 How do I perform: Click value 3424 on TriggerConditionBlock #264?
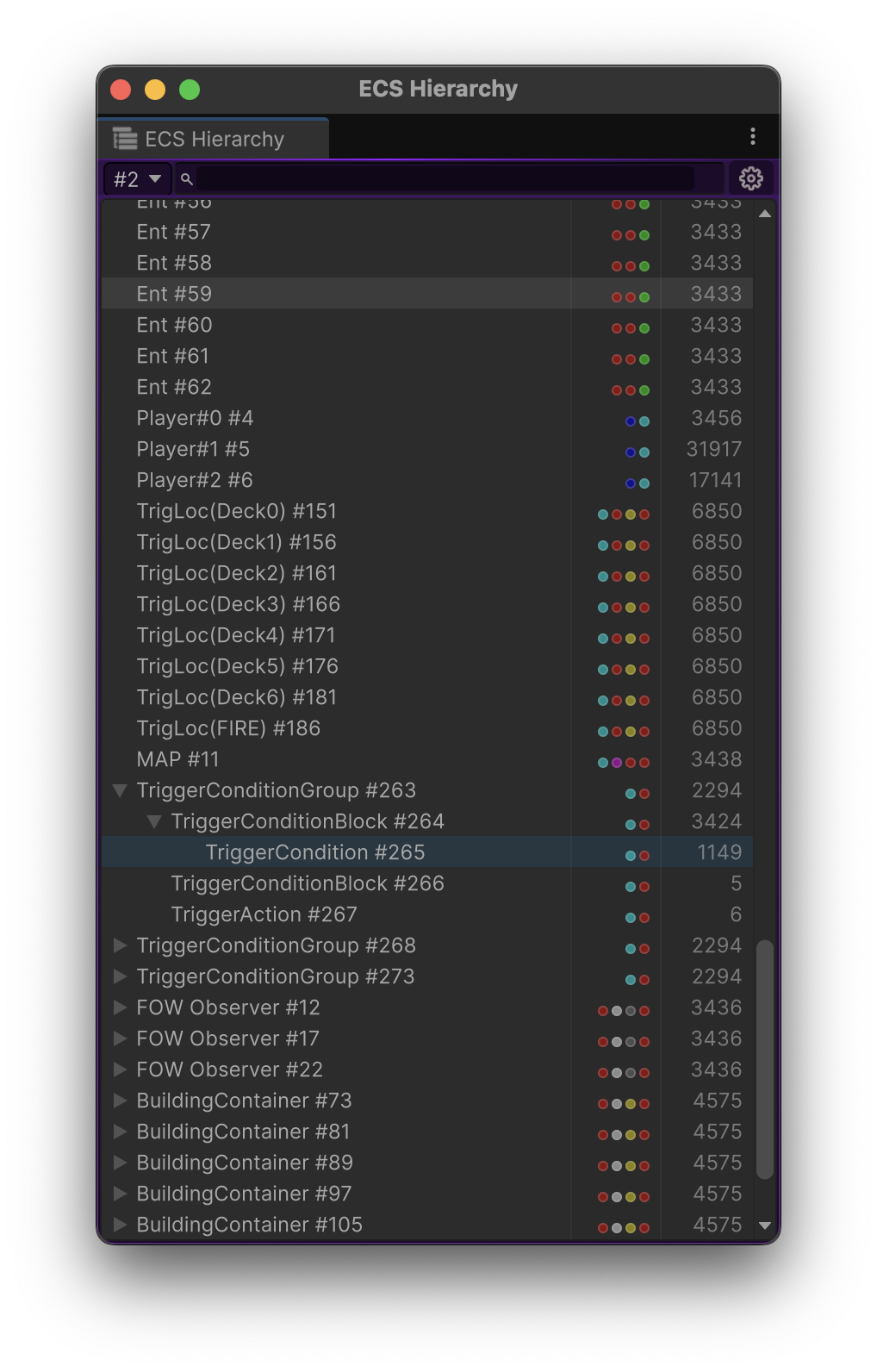click(717, 821)
